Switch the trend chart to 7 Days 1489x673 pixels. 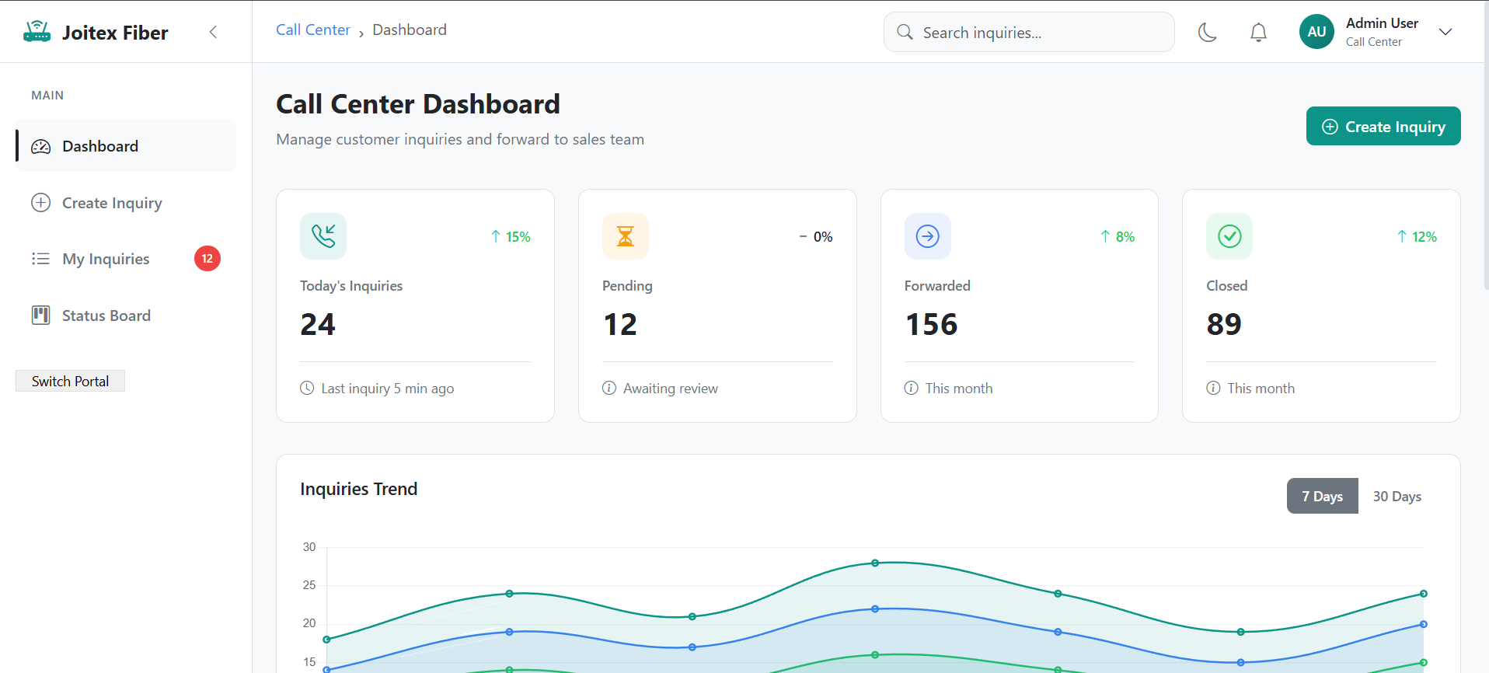[x=1323, y=496]
